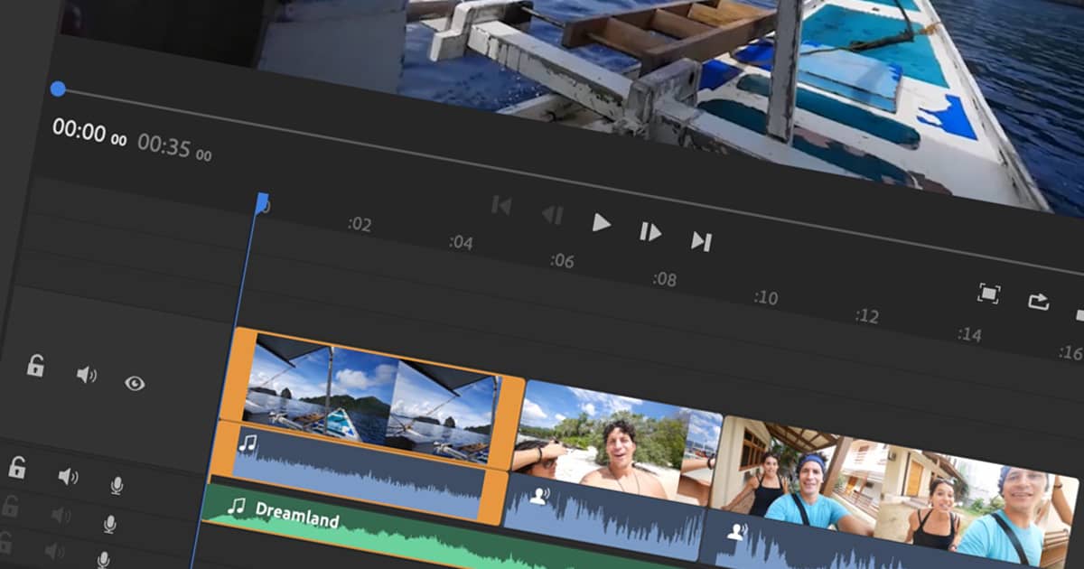
Task: Toggle the dimmed lock below the Dreamland track
Action: [x=10, y=507]
